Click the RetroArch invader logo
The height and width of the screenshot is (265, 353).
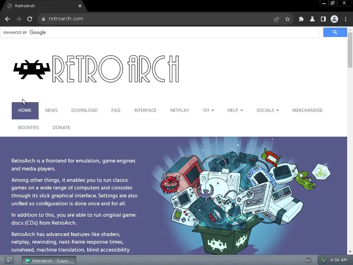(32, 69)
